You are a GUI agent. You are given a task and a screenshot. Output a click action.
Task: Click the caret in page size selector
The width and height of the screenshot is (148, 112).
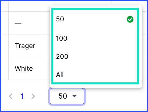coord(74,96)
